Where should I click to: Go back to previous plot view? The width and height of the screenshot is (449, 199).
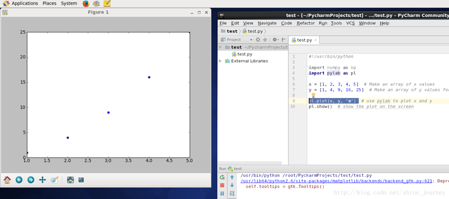19,180
